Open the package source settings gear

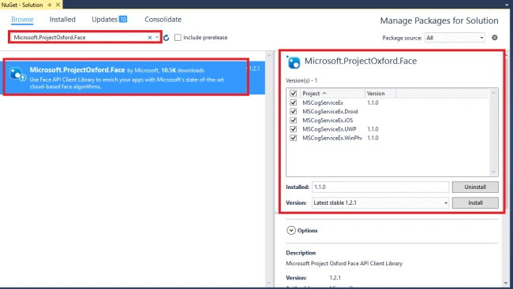[494, 38]
